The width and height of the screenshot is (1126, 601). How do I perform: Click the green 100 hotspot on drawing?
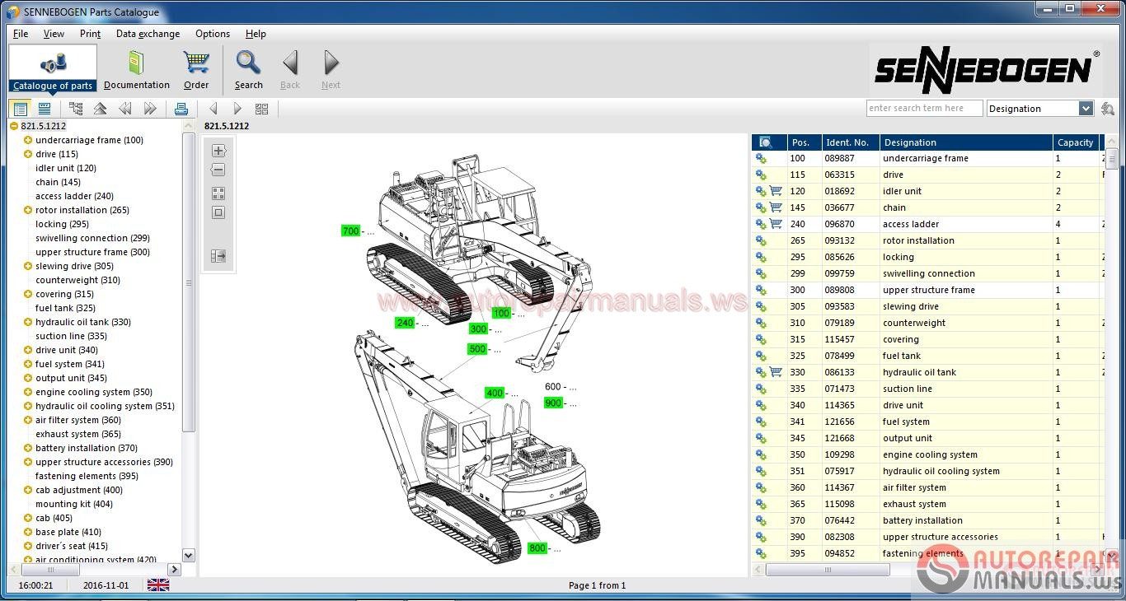tap(501, 313)
